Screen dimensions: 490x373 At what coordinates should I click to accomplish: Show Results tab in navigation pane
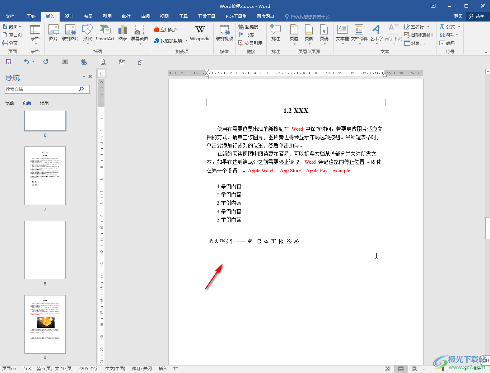point(45,103)
